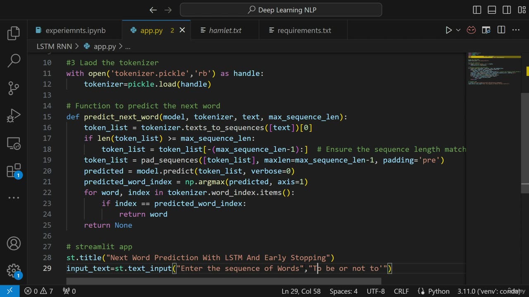Expand the breadcrumb ellipsis symbol
The height and width of the screenshot is (297, 529).
click(x=128, y=47)
